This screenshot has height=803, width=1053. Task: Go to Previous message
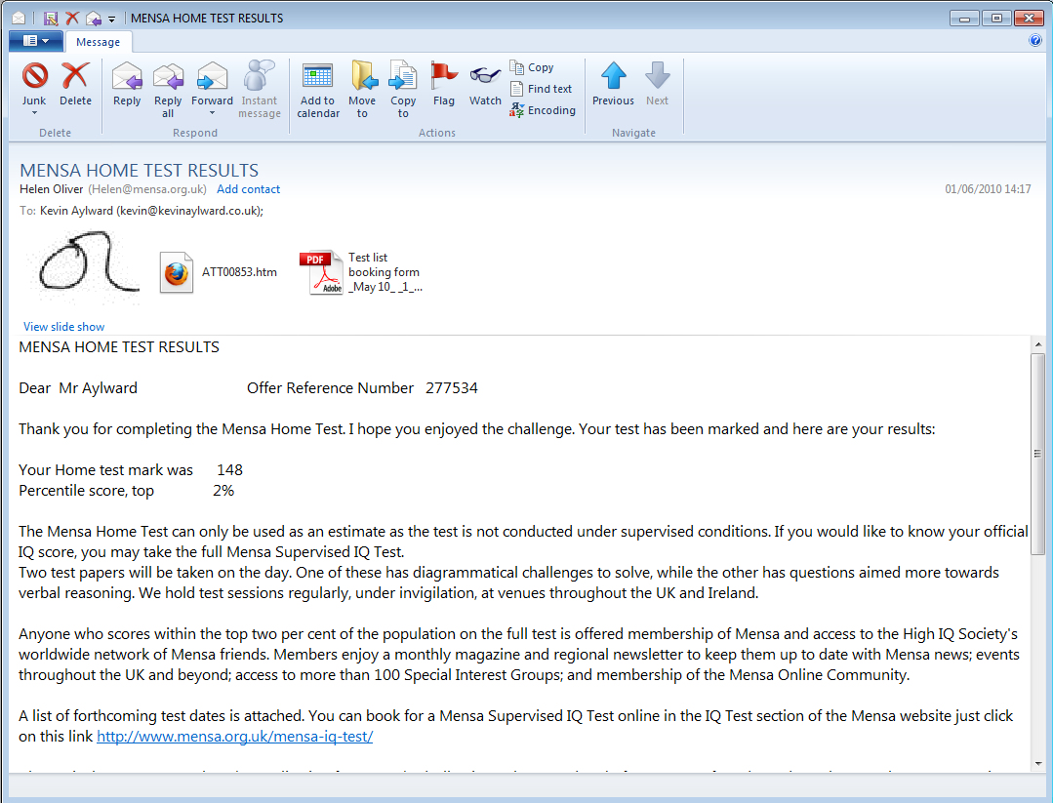[613, 84]
